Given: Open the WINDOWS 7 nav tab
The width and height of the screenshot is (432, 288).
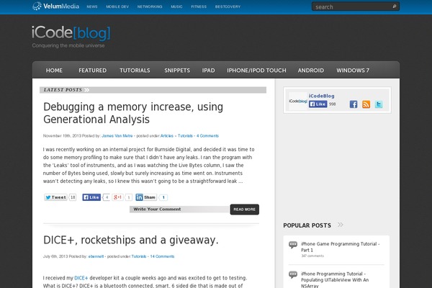Looking at the screenshot, I should click(x=353, y=71).
